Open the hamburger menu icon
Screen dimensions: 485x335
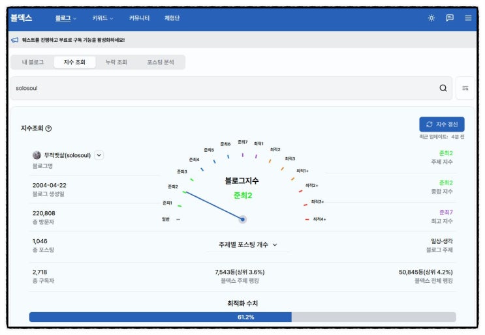(468, 18)
